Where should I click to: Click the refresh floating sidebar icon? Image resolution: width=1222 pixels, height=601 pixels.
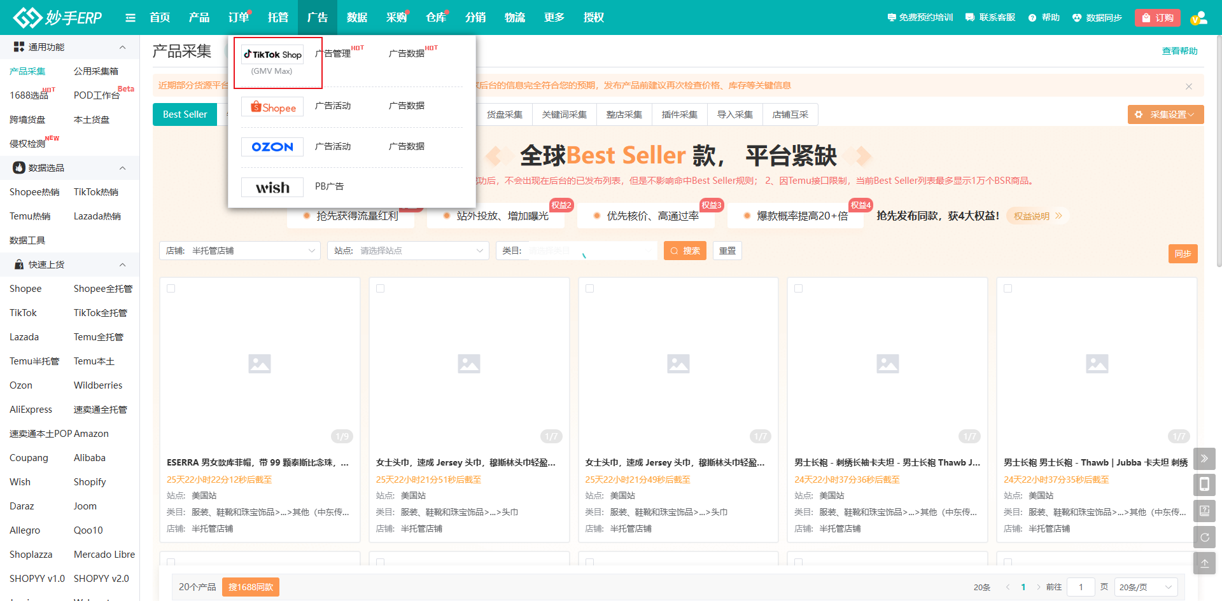click(1204, 537)
